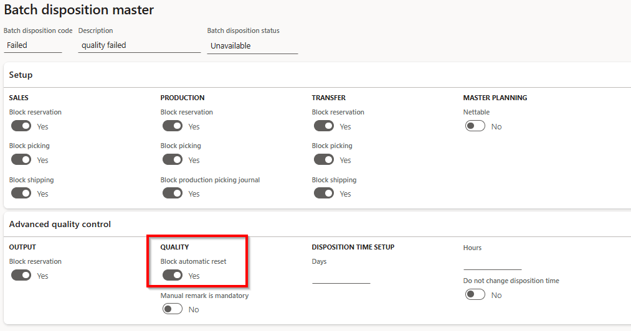Collapse the Setup section header

[x=21, y=75]
